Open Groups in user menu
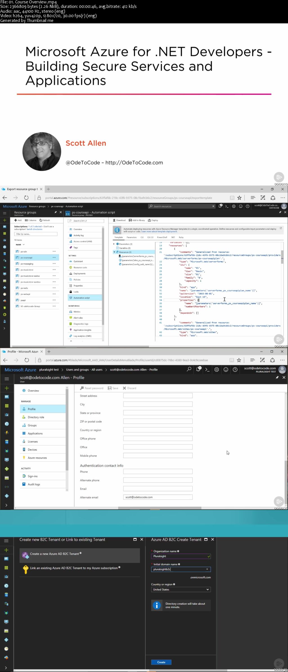The height and width of the screenshot is (672, 288). (x=43, y=425)
